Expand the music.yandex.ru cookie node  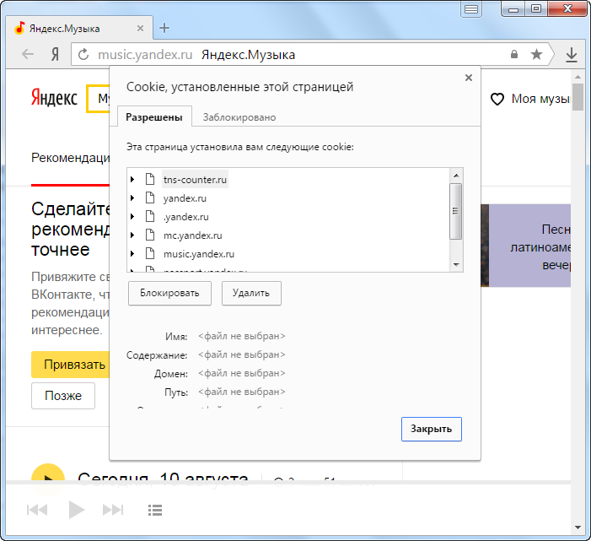132,253
